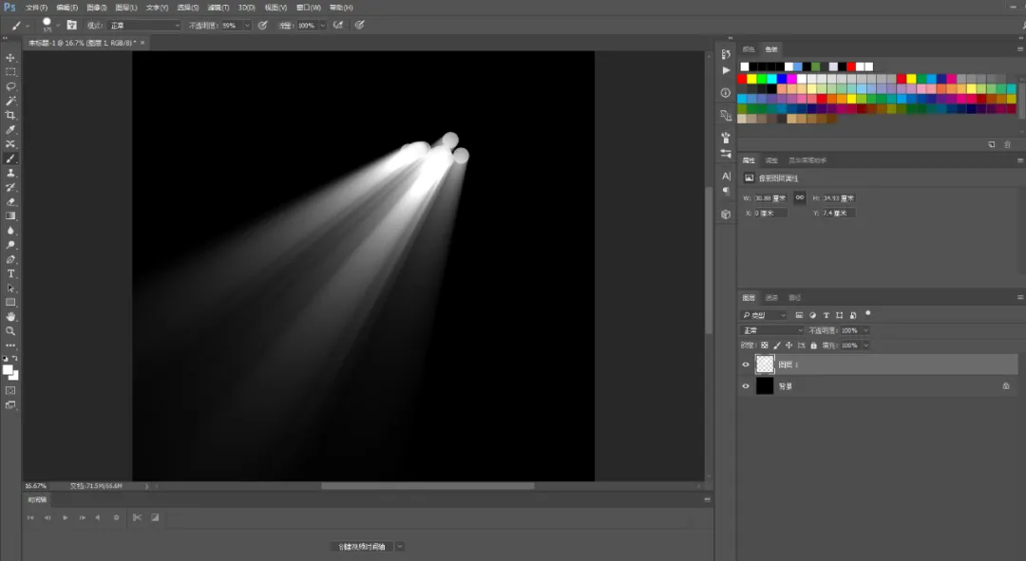The image size is (1026, 561).
Task: Toggle lock all padlock
Action: (814, 346)
